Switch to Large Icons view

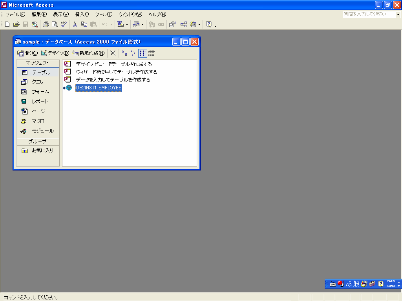coord(124,53)
